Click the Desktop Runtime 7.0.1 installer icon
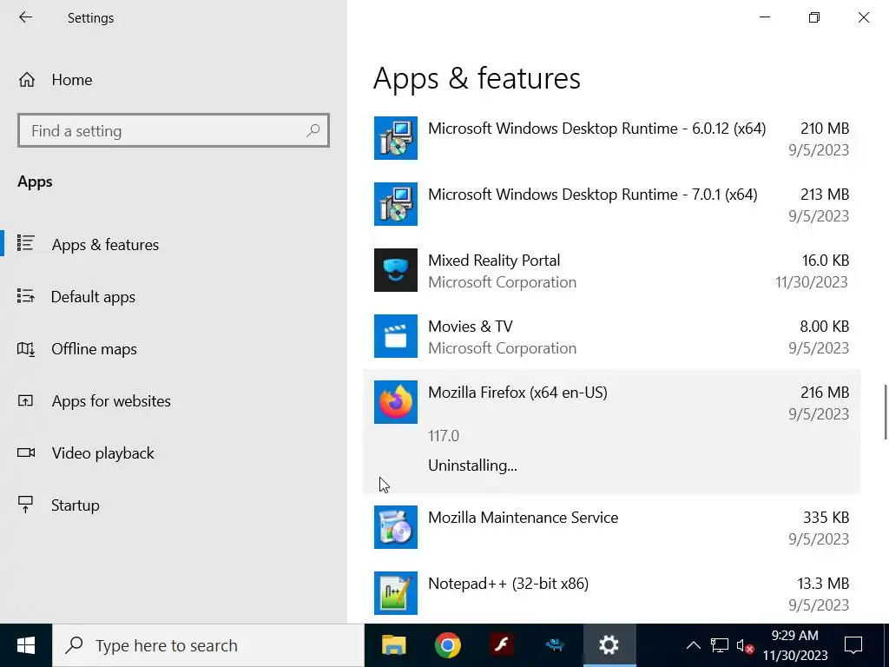The image size is (889, 667). (x=396, y=204)
